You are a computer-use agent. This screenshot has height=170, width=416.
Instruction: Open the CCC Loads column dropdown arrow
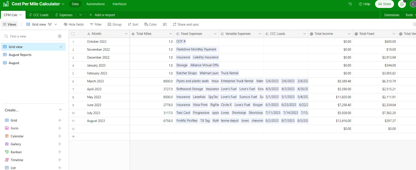point(304,34)
